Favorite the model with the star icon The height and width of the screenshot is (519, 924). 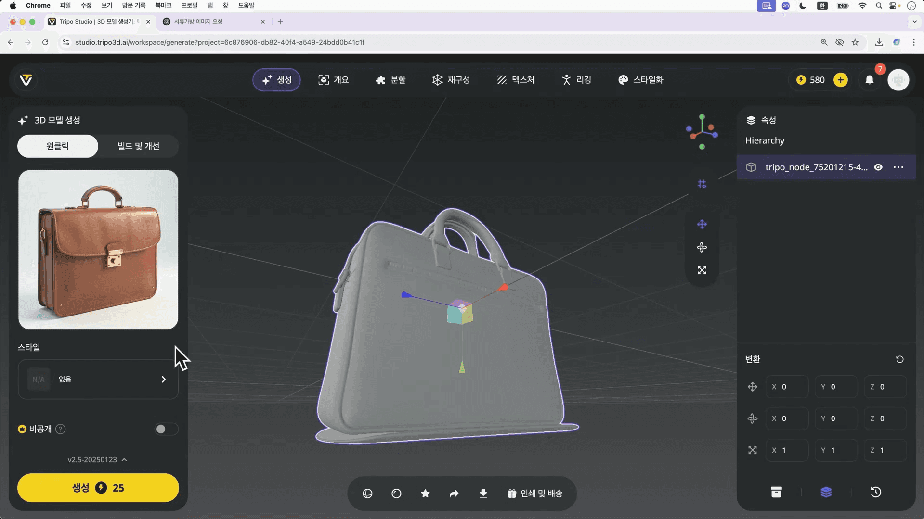tap(425, 493)
